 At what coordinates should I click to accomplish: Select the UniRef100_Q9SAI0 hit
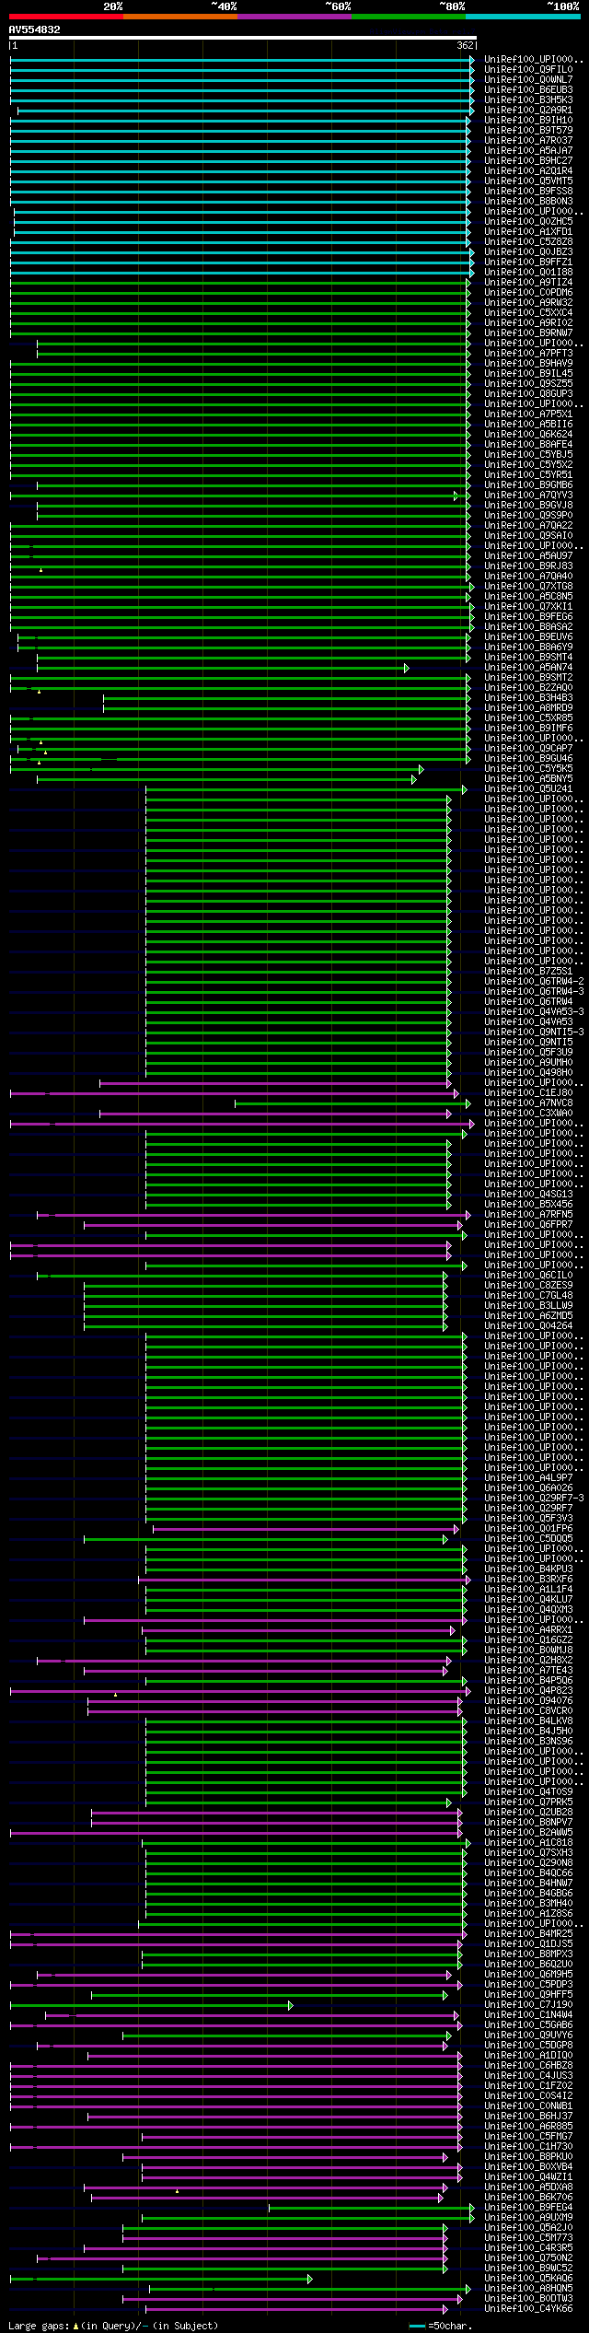coord(528,535)
